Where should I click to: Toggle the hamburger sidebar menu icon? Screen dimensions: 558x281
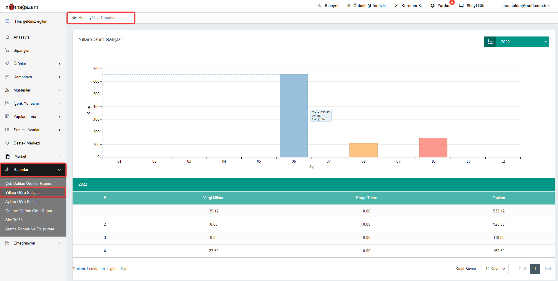(x=7, y=21)
